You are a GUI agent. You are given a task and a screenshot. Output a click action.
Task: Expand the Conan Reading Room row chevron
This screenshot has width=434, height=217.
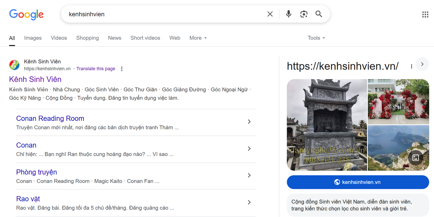[249, 122]
